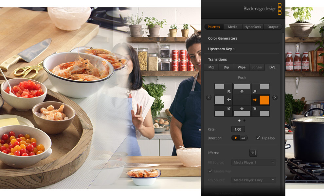Select the push up direction pattern
Image resolution: width=324 pixels, height=196 pixels.
click(x=242, y=88)
